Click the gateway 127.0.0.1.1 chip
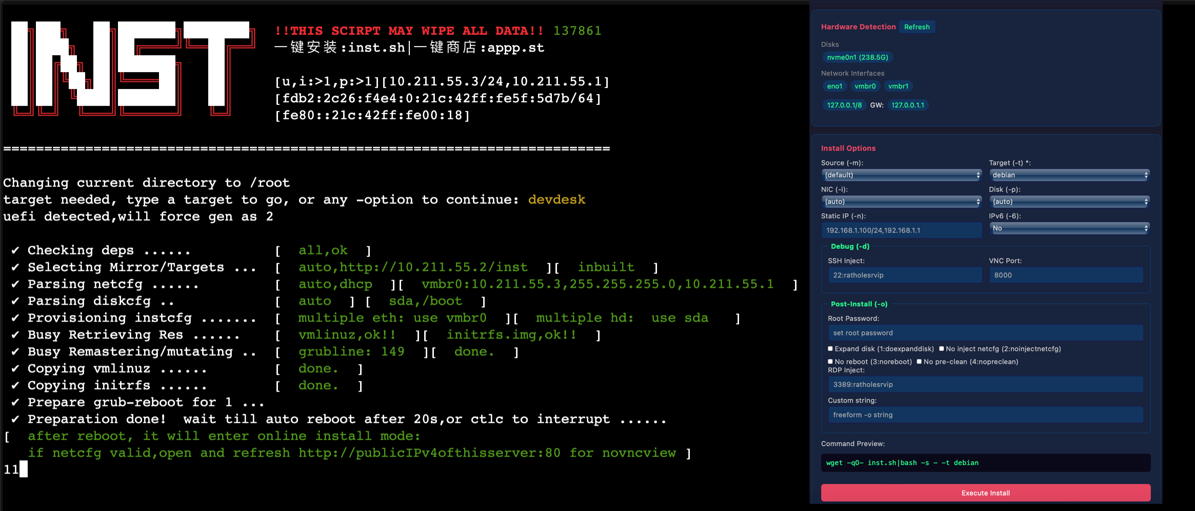The height and width of the screenshot is (511, 1195). (x=908, y=105)
